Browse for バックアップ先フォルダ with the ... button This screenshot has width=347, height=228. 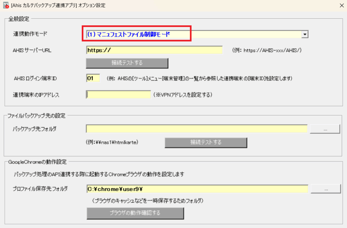point(325,129)
